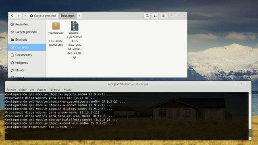Click the terminal scrollbar up arrow
Screen dimensions: 258x145
click(250, 93)
